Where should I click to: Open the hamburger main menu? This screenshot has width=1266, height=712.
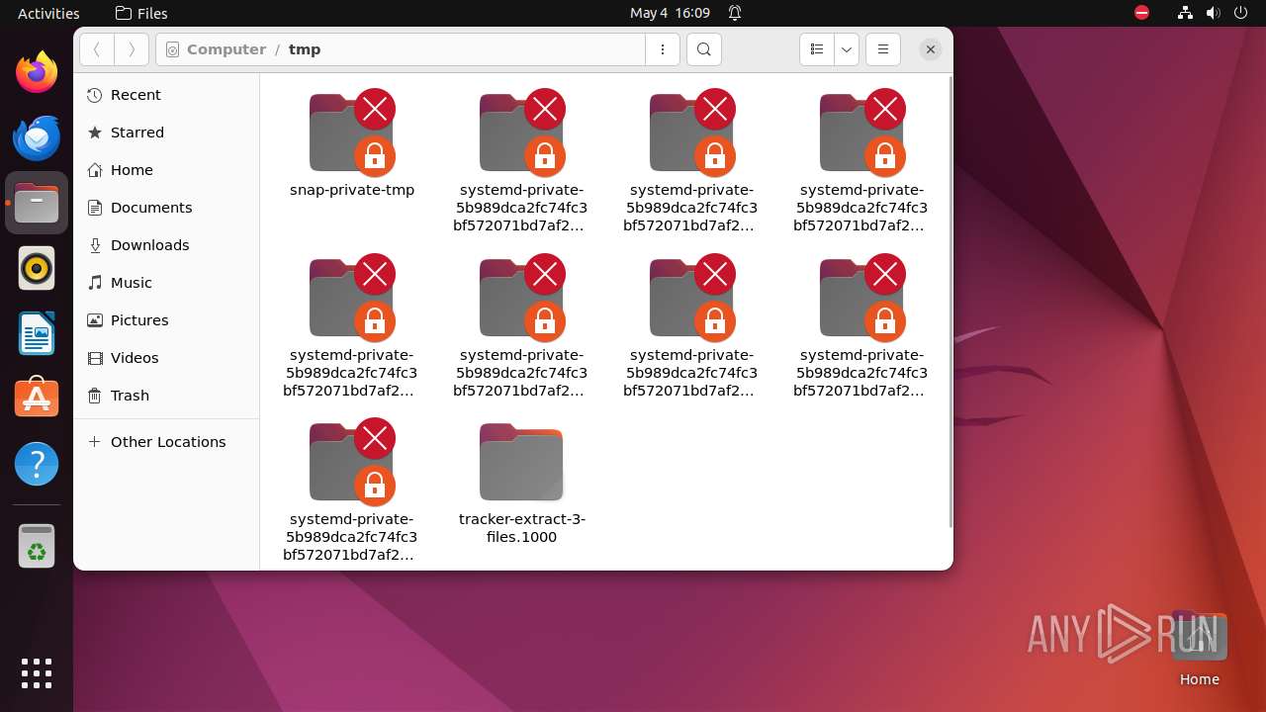tap(883, 49)
